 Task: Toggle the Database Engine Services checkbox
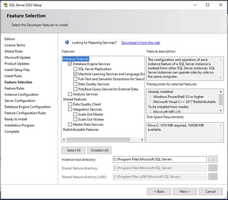(70, 64)
